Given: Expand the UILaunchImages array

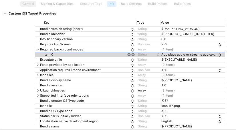Looking at the screenshot, I should point(37,91).
